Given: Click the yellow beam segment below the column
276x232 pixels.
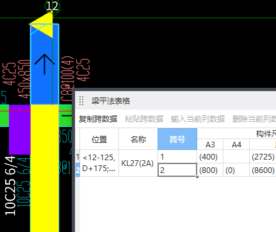Looking at the screenshot, I should 45,168.
